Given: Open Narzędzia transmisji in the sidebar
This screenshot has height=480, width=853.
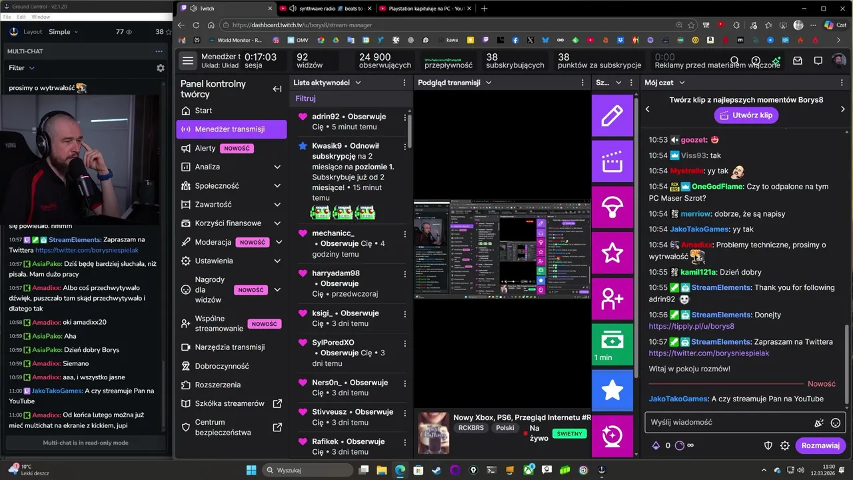Looking at the screenshot, I should 231,347.
